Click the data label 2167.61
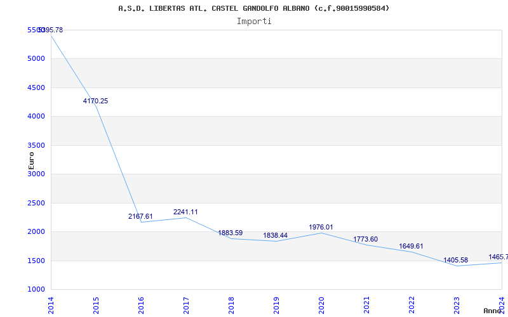 140,216
